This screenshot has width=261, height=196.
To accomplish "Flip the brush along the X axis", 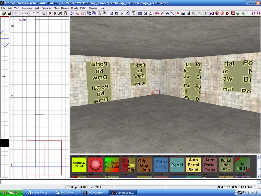I will pos(16,13).
